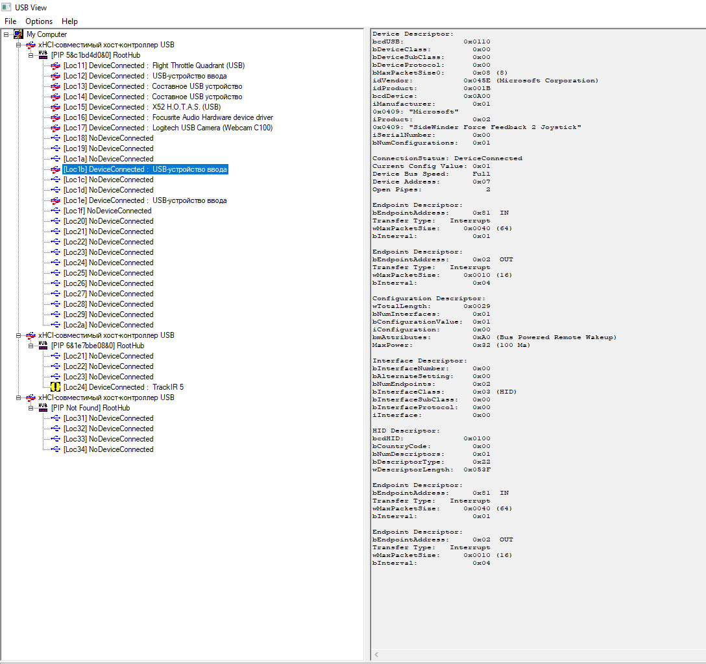Click the HUB icon of PIP 5&c1bd4d0&0 RootHub
Viewport: 706px width, 664px height.
(x=43, y=55)
